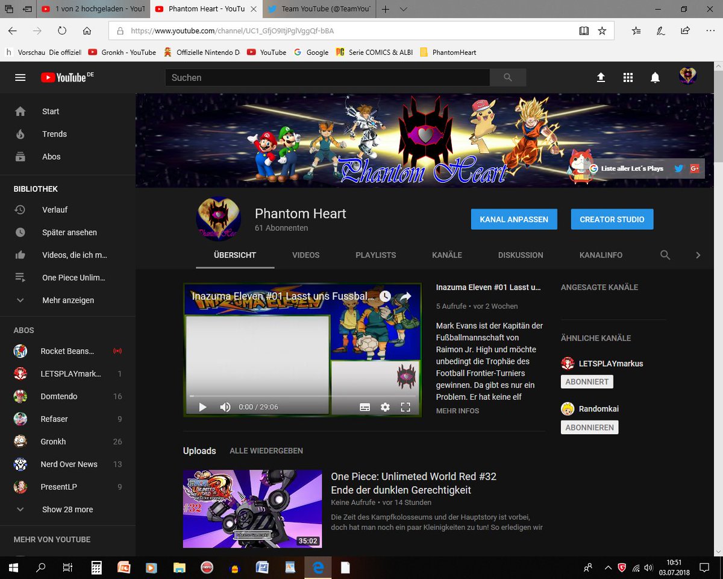Expand Show 28 more subscriptions

(67, 510)
